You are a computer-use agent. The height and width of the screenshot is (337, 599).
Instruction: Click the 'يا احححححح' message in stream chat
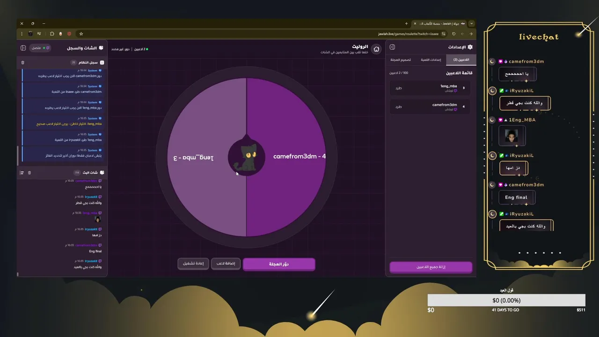click(94, 187)
